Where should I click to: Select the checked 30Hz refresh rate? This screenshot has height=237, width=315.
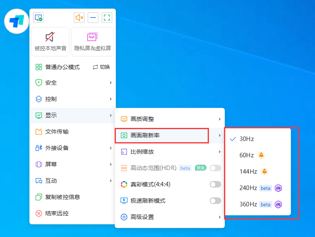[258, 139]
